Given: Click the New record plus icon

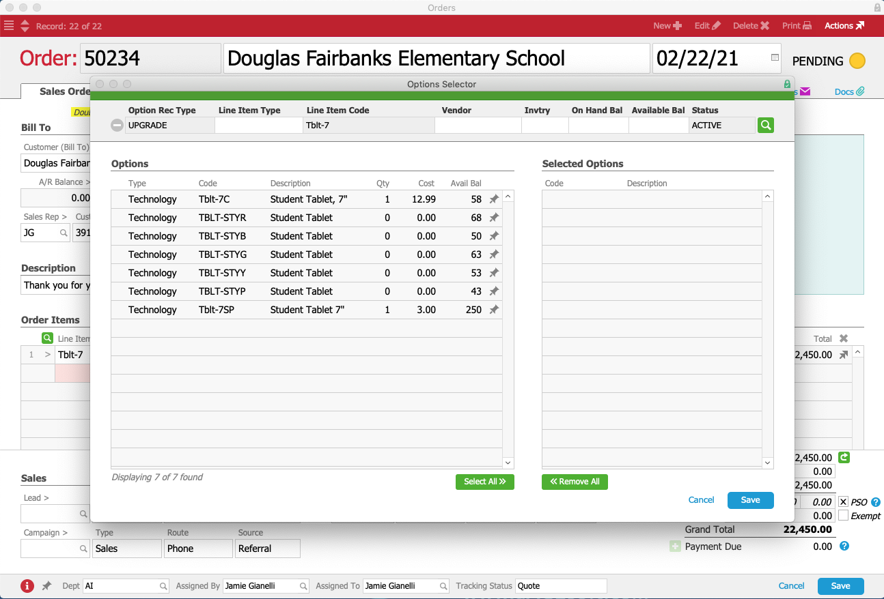Looking at the screenshot, I should coord(677,26).
